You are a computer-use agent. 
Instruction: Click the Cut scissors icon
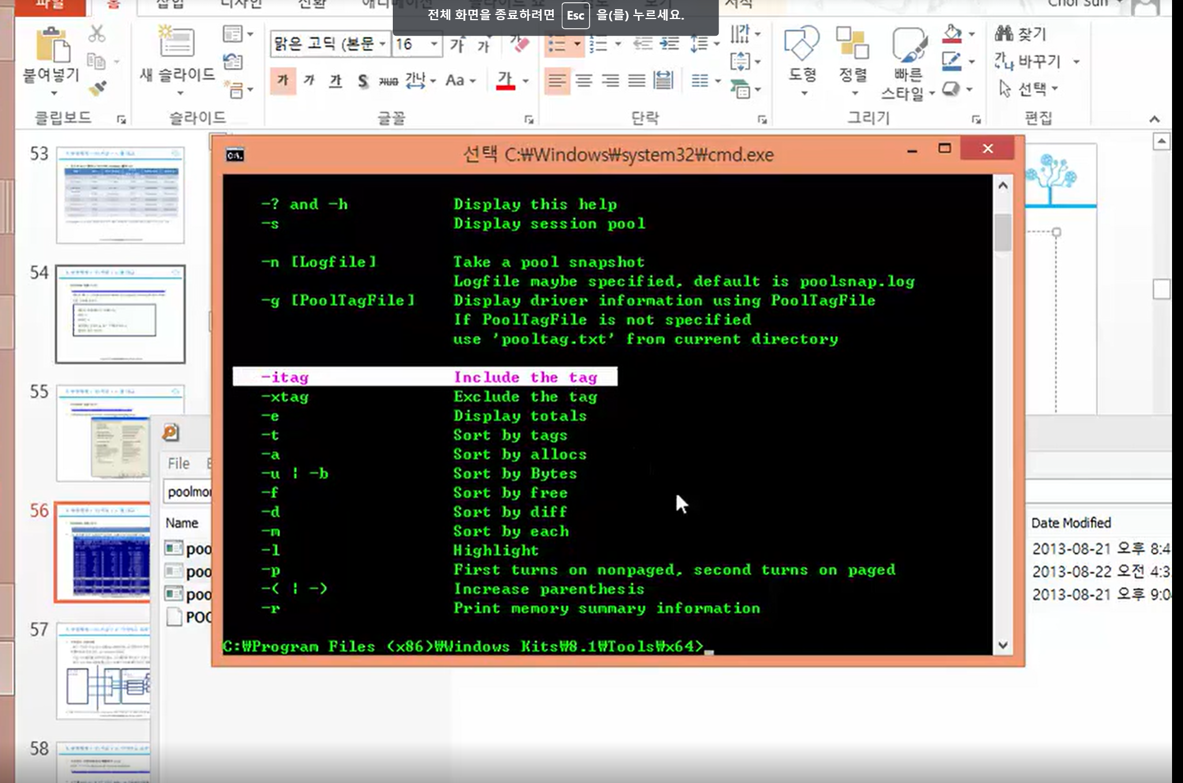(x=96, y=33)
